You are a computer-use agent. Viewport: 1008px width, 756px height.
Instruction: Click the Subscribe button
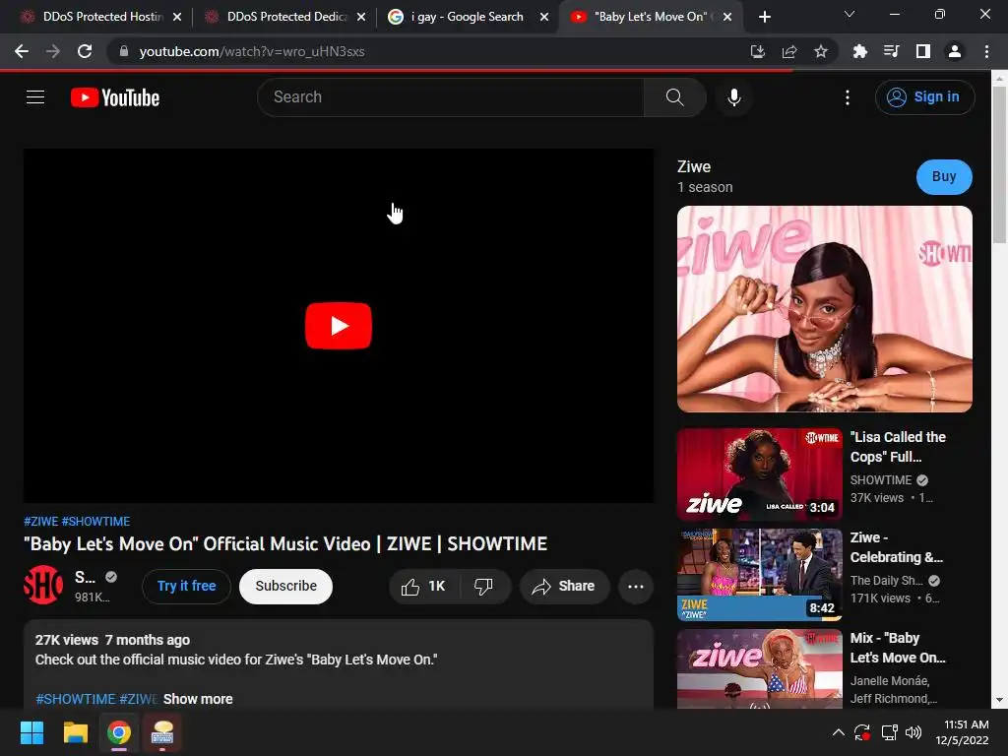pos(286,587)
